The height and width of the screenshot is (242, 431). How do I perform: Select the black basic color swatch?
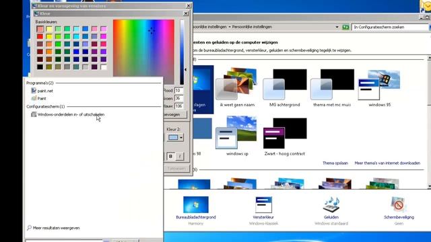point(40,67)
